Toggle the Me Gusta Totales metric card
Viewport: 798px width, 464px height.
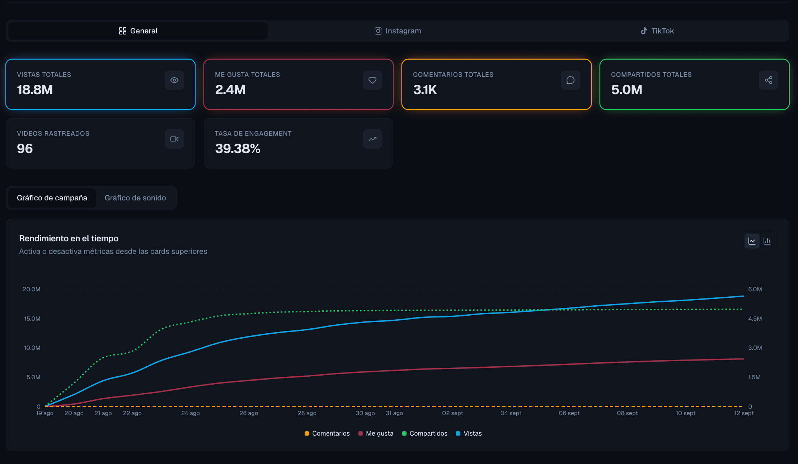(x=299, y=84)
